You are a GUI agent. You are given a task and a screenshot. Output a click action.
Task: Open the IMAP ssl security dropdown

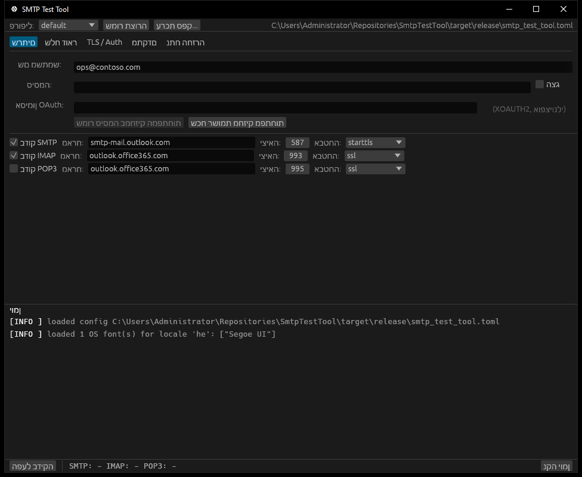tap(374, 156)
